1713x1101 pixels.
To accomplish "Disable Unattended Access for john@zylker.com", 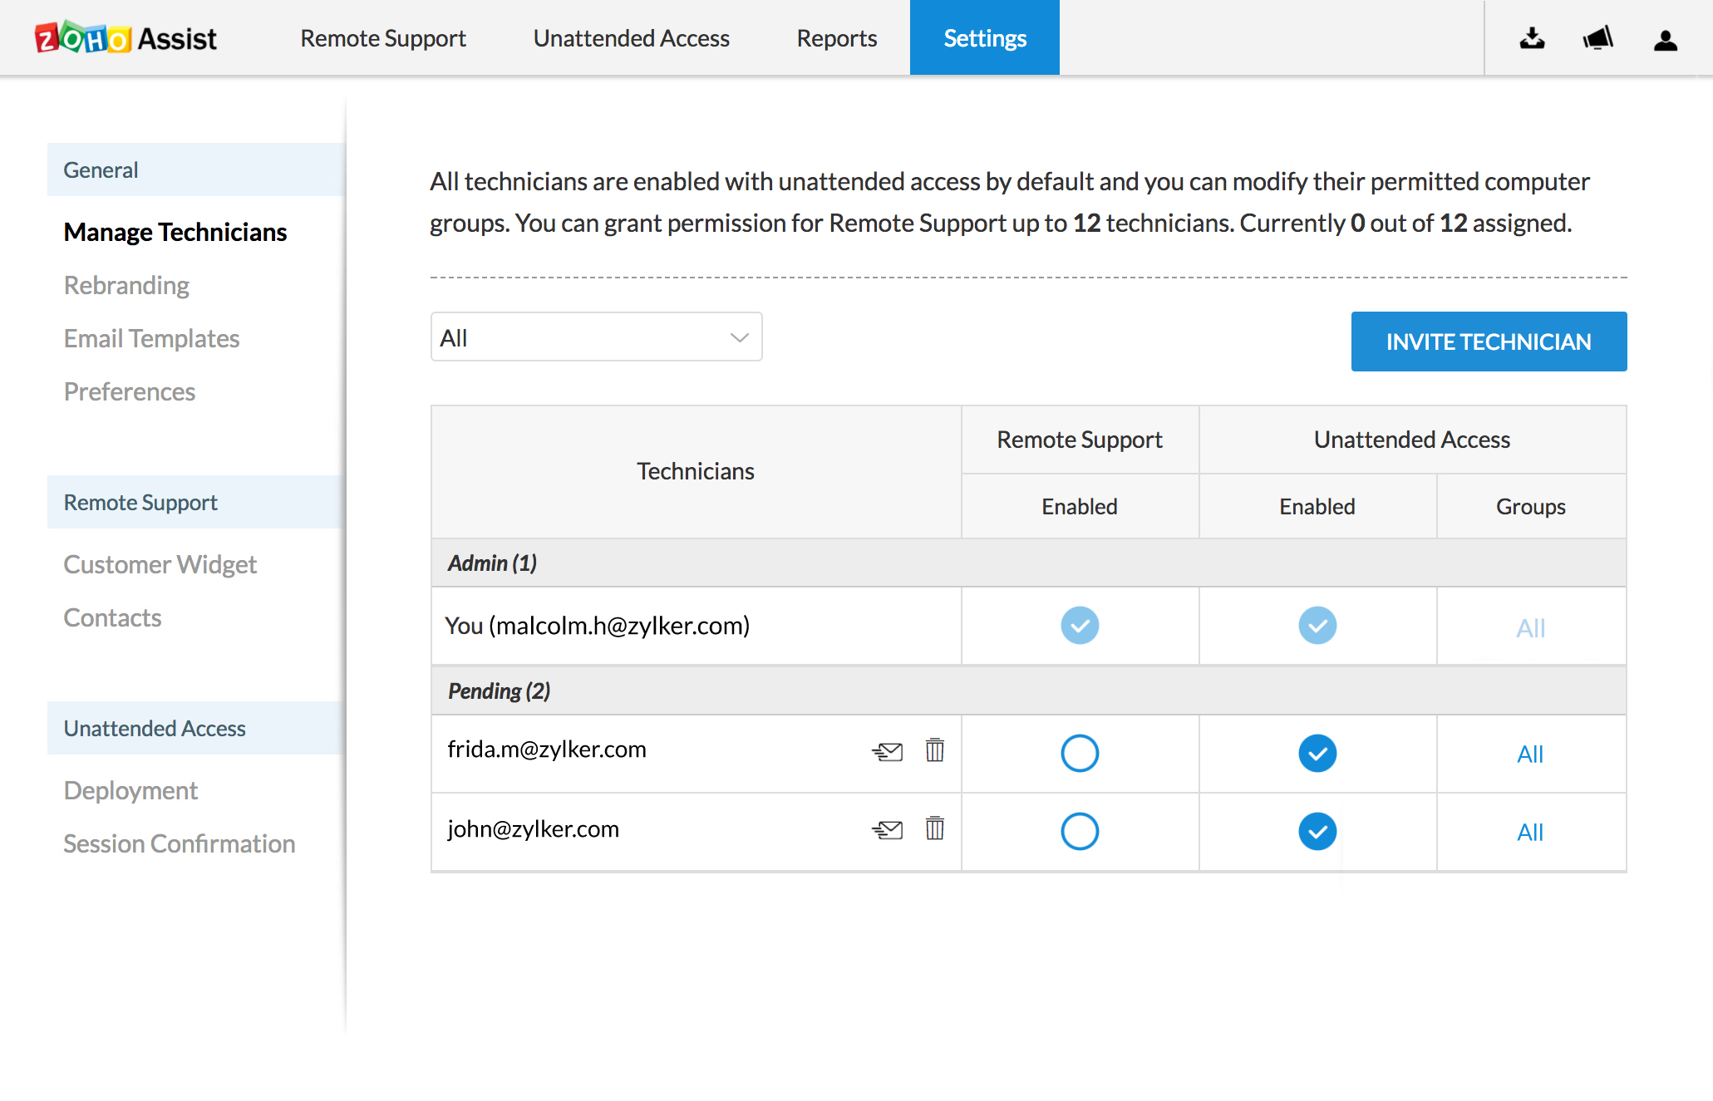I will coord(1317,831).
